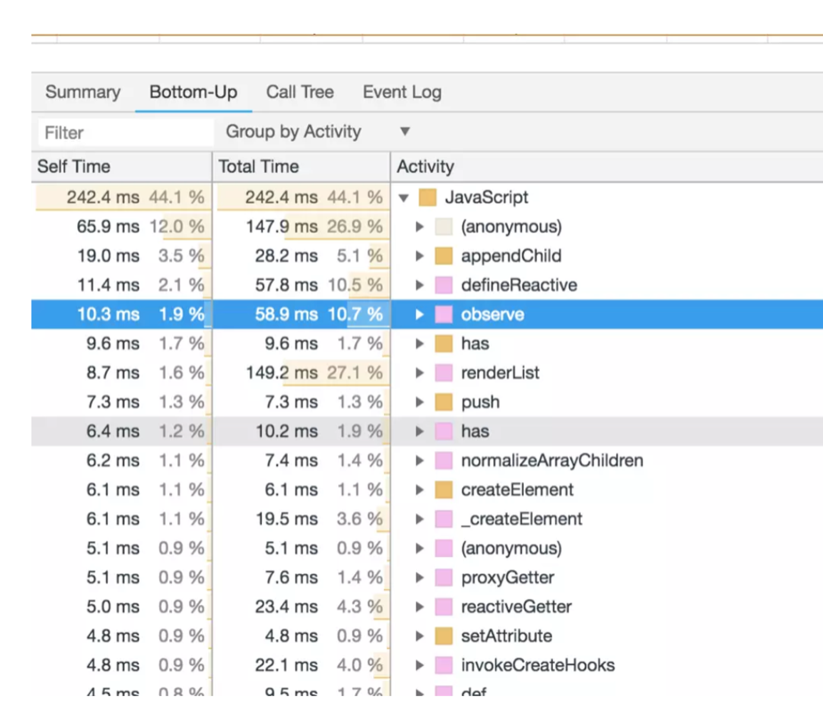The width and height of the screenshot is (823, 713).
Task: Click the orange swatch beside setAttribute
Action: coord(444,635)
